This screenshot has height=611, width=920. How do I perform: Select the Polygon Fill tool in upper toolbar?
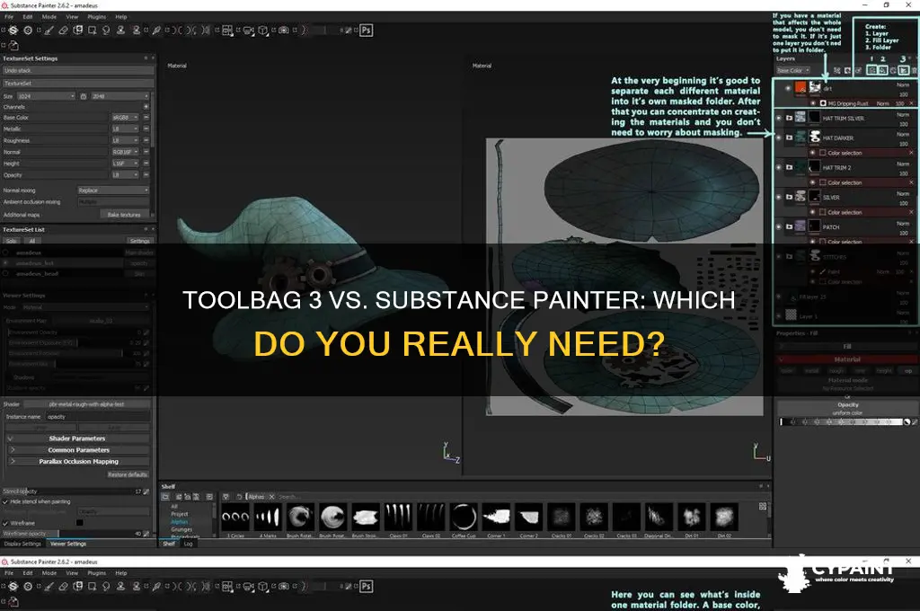(x=93, y=30)
